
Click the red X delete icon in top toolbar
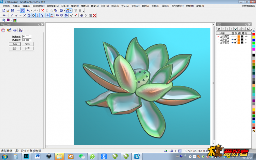pos(43,11)
